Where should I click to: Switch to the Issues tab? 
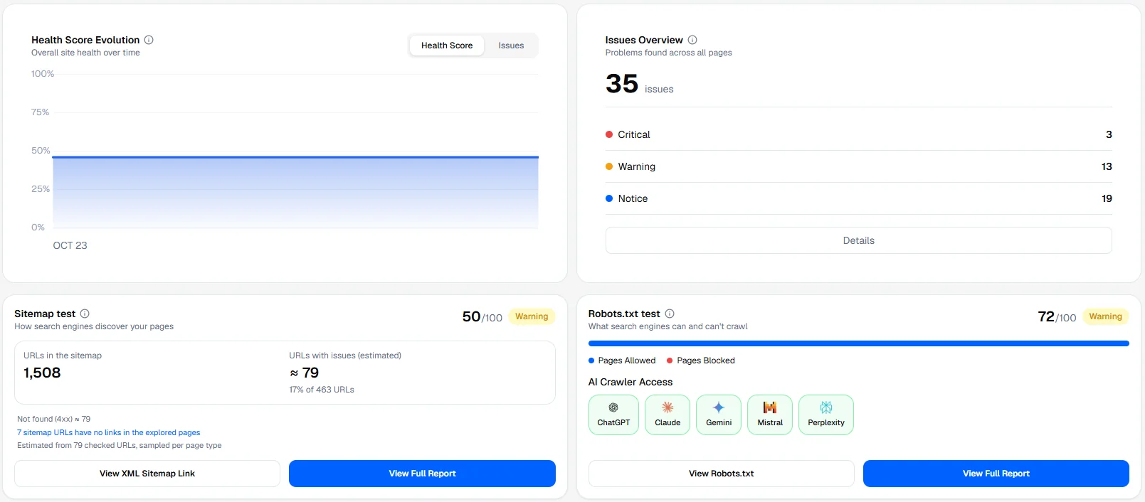(511, 46)
